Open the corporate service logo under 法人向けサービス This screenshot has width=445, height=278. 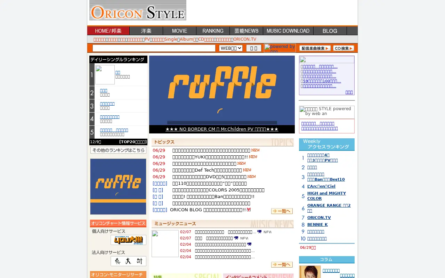[128, 261]
